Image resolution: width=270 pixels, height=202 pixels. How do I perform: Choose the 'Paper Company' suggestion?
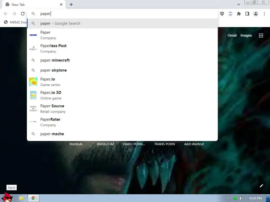point(122,35)
